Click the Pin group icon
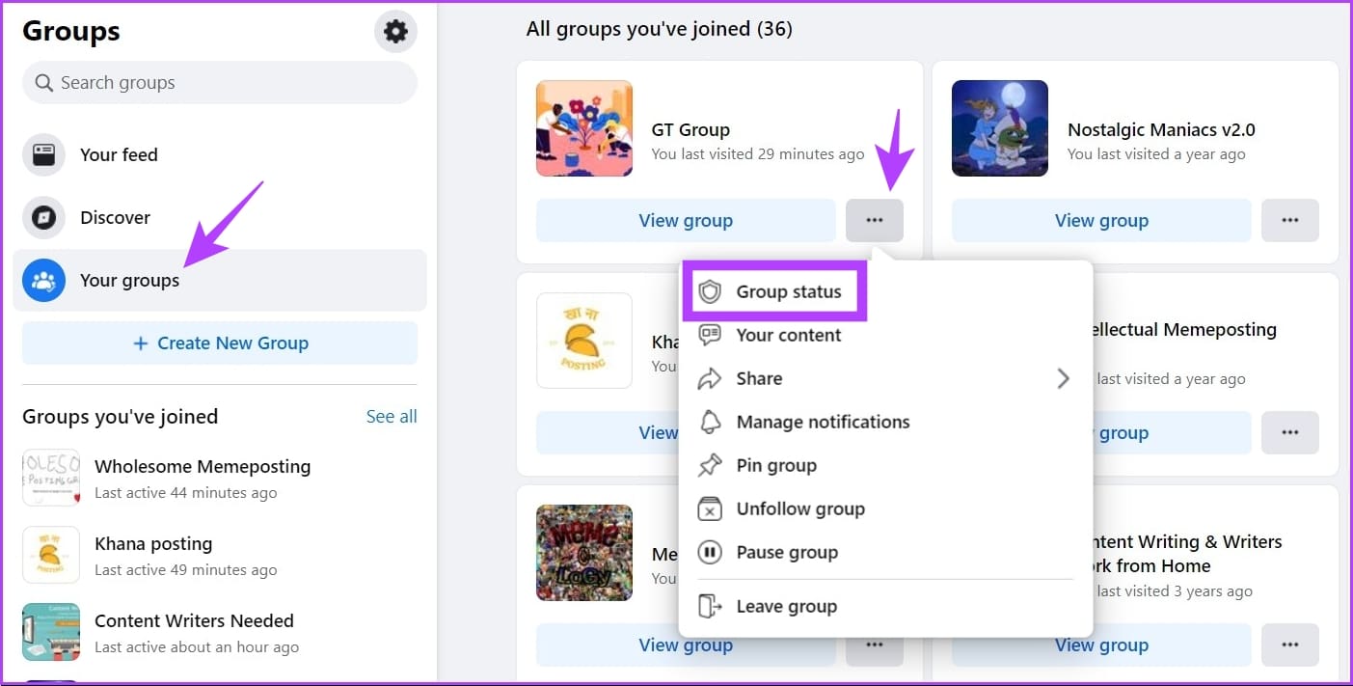 pyautogui.click(x=711, y=465)
